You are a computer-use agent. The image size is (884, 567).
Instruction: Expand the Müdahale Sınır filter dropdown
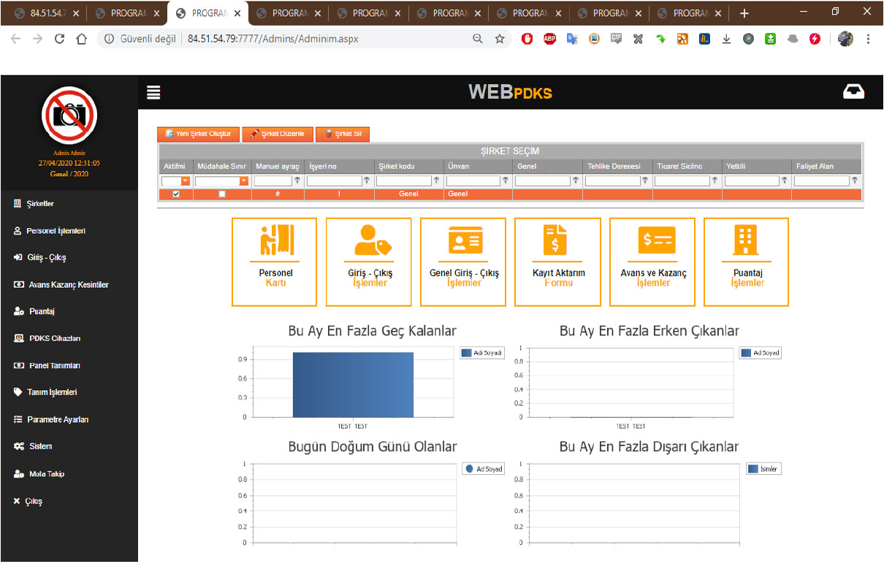(x=243, y=180)
